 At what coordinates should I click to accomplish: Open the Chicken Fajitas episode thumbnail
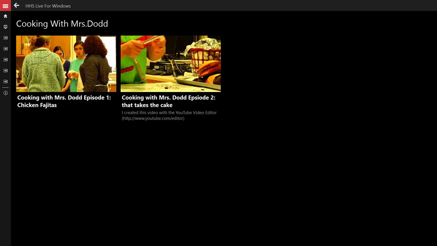[x=66, y=64]
